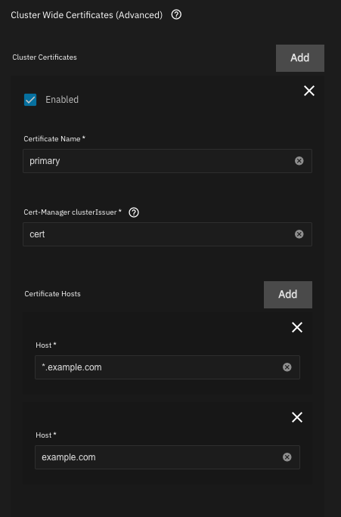Click the Certificate Hosts section label
Viewport: 341px width, 517px height.
pyautogui.click(x=52, y=294)
